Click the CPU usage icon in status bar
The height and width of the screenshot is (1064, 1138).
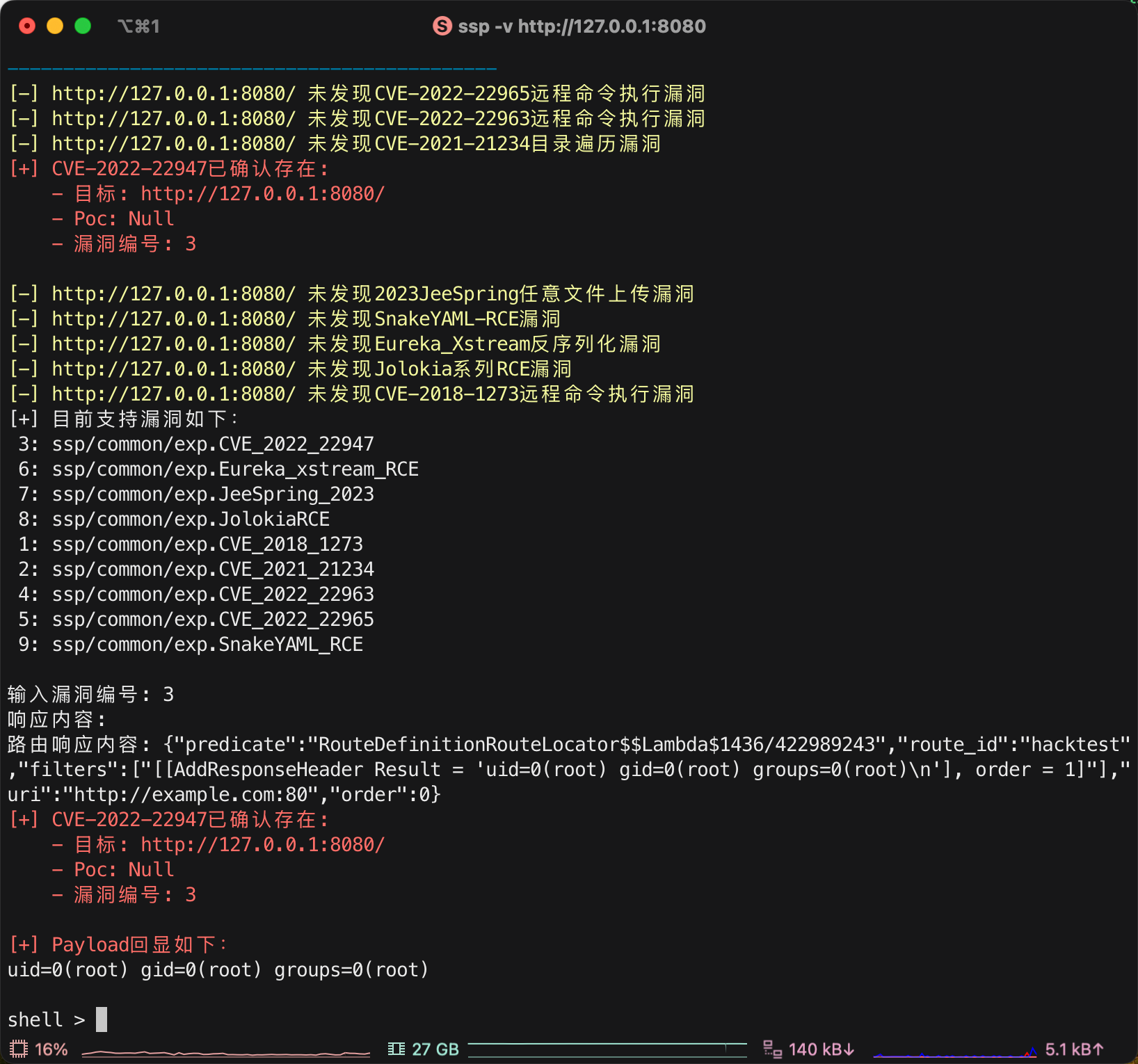19,1049
